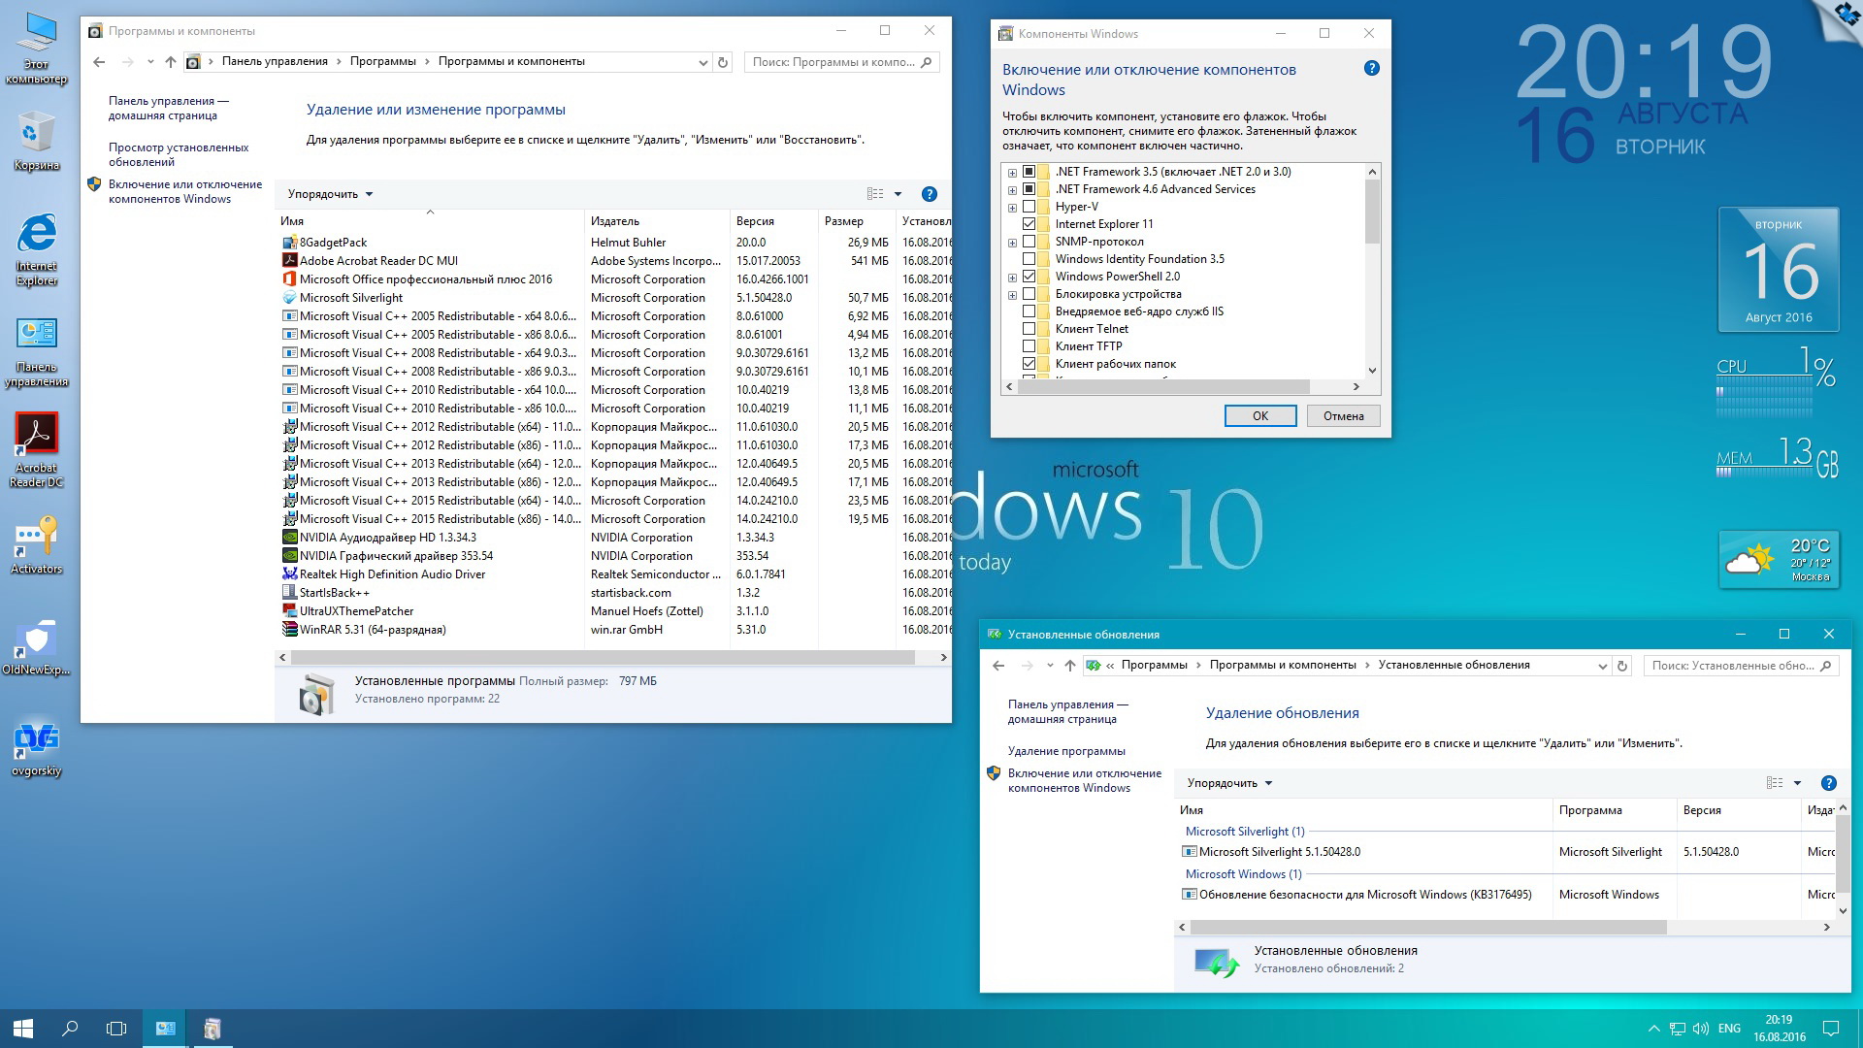Viewport: 1863px width, 1048px height.
Task: Click the Программы breadcrumb in Programs address bar
Action: (x=382, y=61)
